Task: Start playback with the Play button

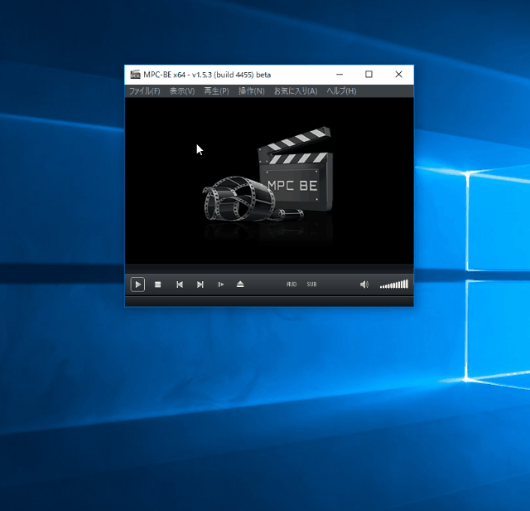Action: pos(137,285)
